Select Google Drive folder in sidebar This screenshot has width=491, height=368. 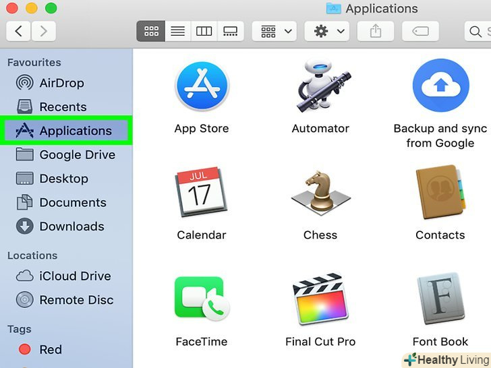pos(65,154)
